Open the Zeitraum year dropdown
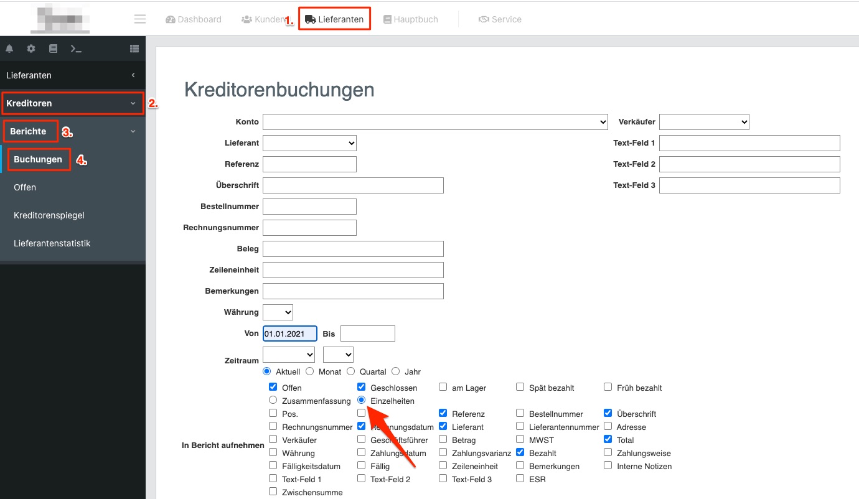The height and width of the screenshot is (499, 859). tap(338, 355)
